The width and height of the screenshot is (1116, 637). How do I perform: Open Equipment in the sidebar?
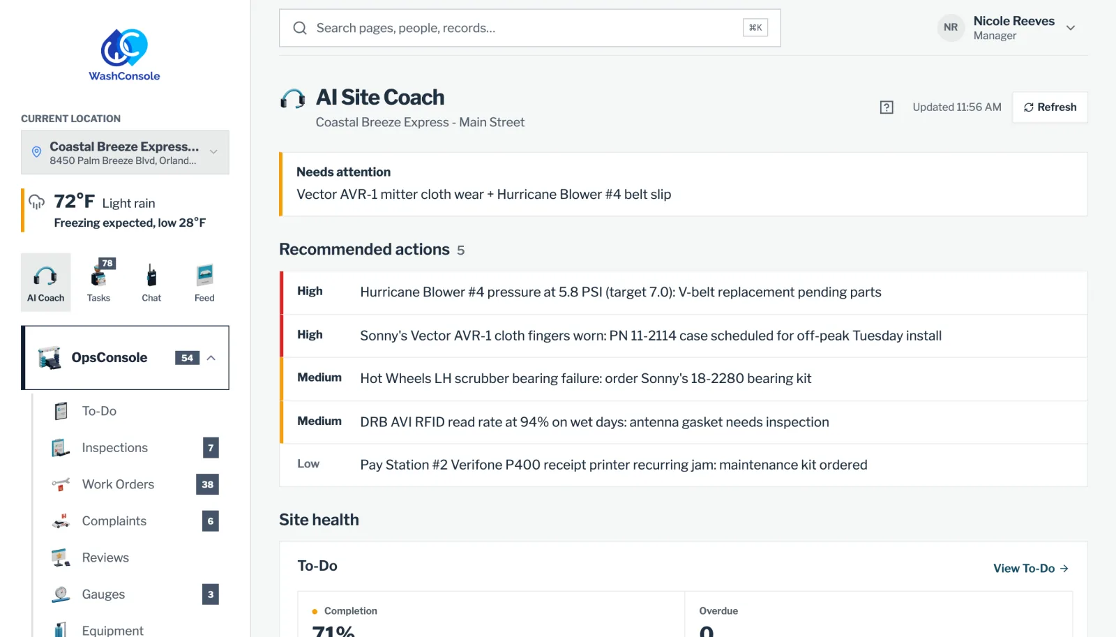pos(113,630)
